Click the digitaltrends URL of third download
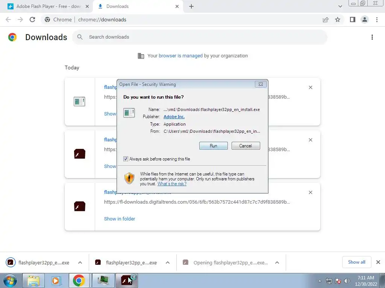Viewport: 385px width, 288px height. coord(197,202)
